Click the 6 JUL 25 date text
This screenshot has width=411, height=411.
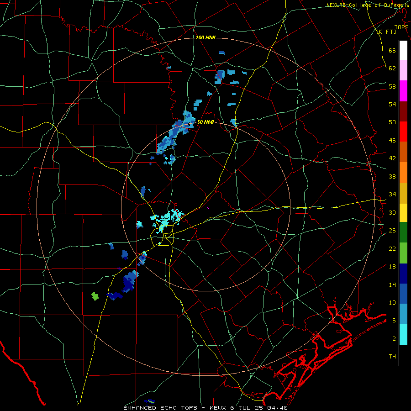248,408
